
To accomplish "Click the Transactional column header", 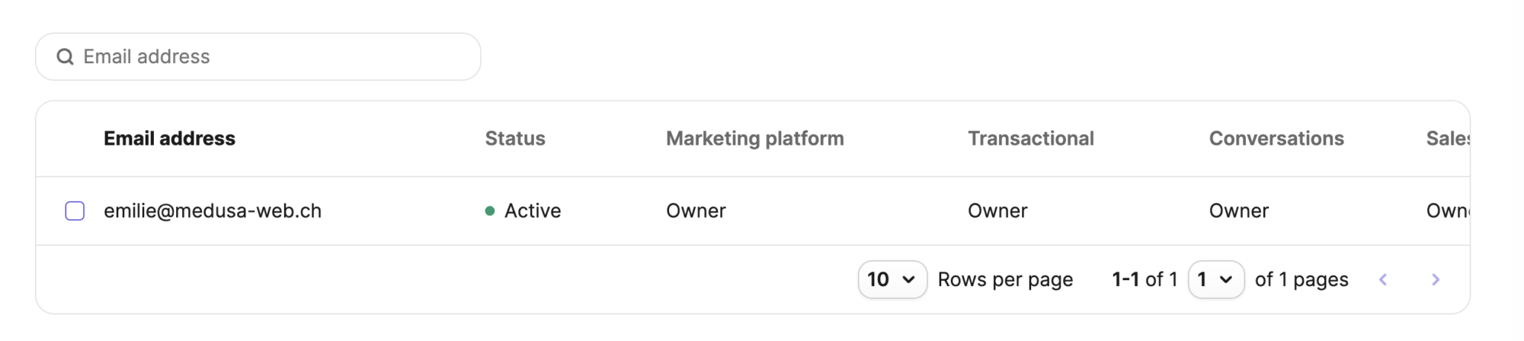I will point(1030,139).
